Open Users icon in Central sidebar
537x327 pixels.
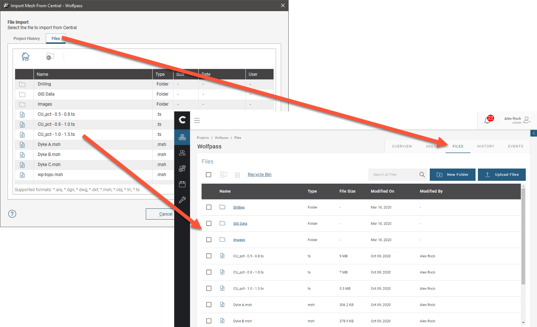(x=182, y=153)
